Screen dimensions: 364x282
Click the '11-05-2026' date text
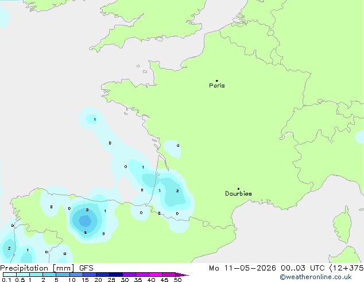[250, 268]
